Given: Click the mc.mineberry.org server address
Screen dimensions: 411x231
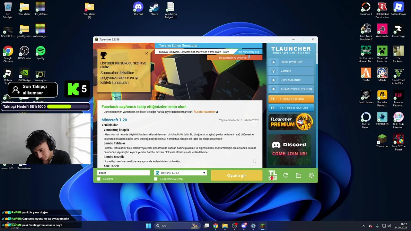Looking at the screenshot, I should [249, 52].
